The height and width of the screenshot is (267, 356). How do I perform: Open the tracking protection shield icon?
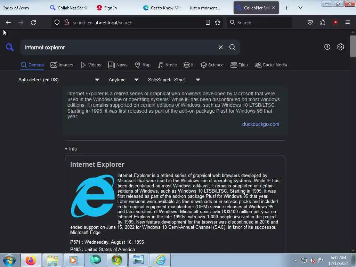click(57, 23)
